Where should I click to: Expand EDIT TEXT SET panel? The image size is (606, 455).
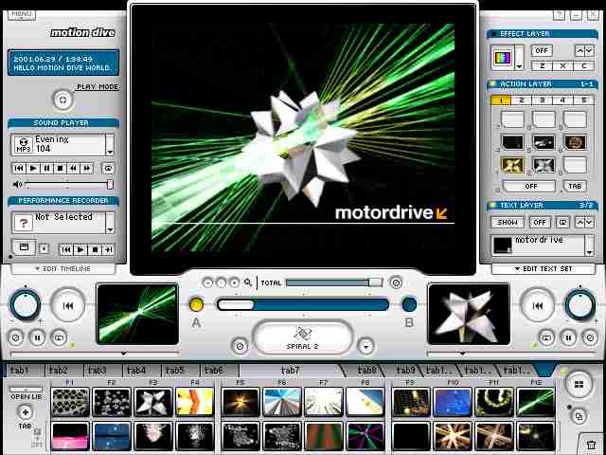(543, 268)
